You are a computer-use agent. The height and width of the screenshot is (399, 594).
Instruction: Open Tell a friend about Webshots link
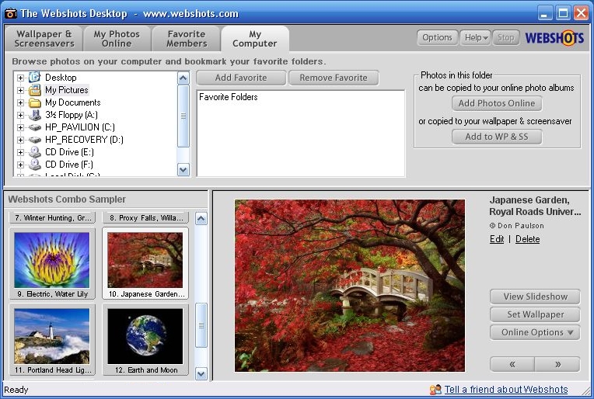click(505, 390)
